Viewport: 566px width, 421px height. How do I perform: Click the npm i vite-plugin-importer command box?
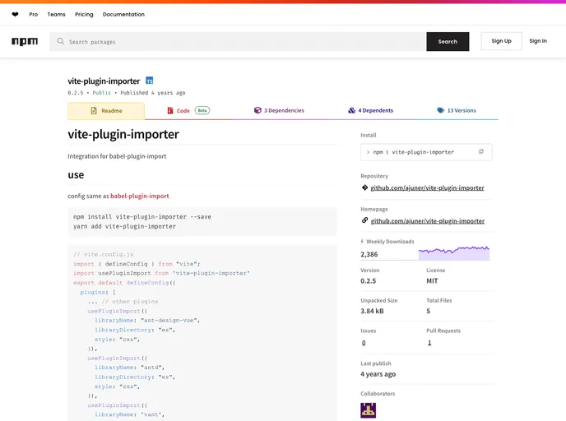(x=426, y=152)
